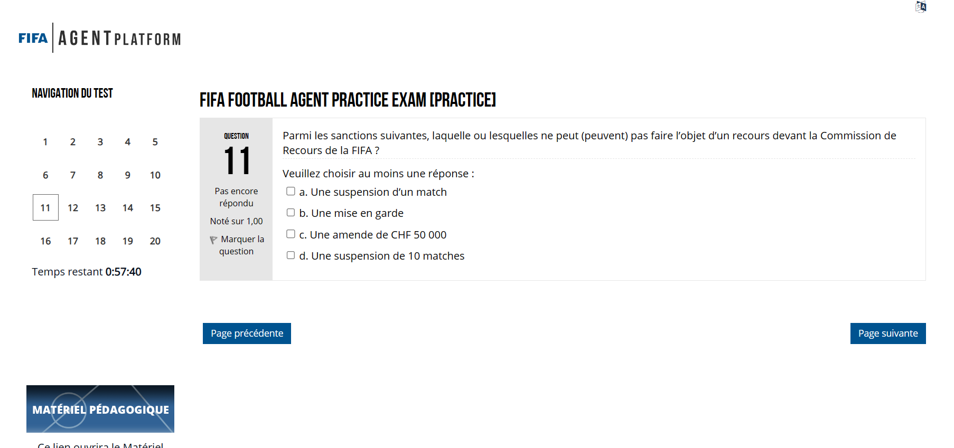Go to Page précédente
The image size is (954, 448).
(246, 333)
